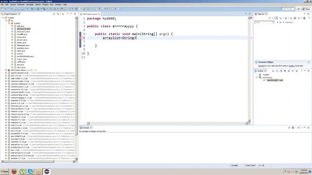
Task: Click the editor horizontal scrollbar
Action: (x=168, y=123)
